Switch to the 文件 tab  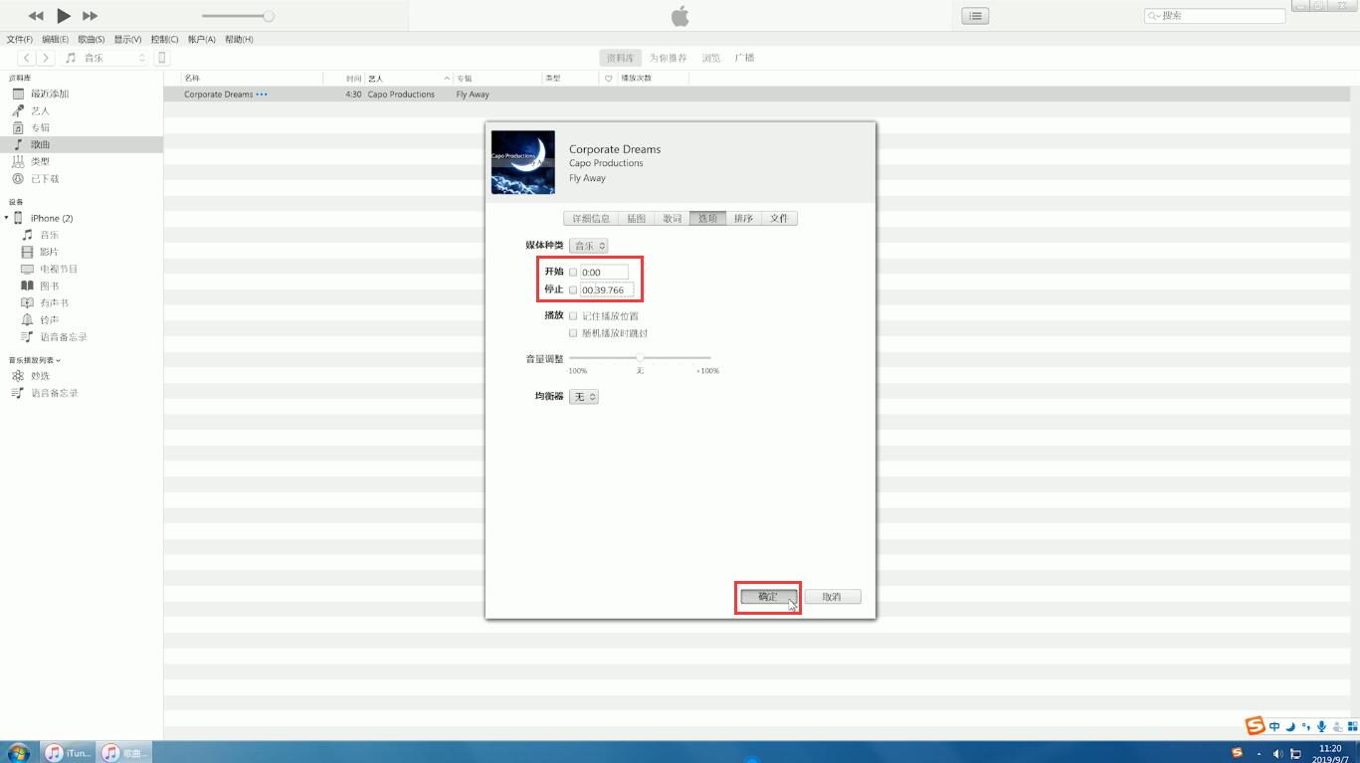pos(779,219)
